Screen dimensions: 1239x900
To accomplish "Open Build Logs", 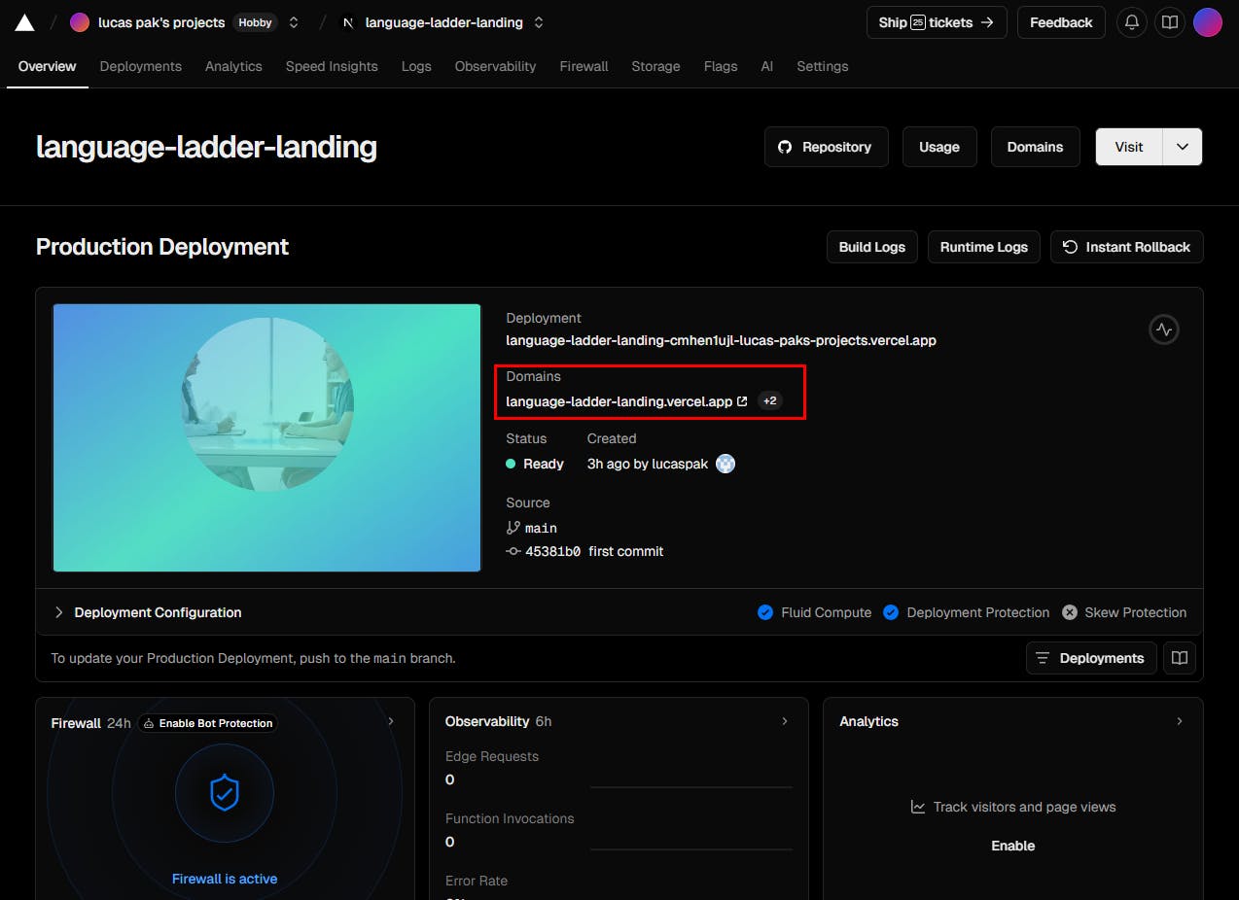I will pos(872,247).
